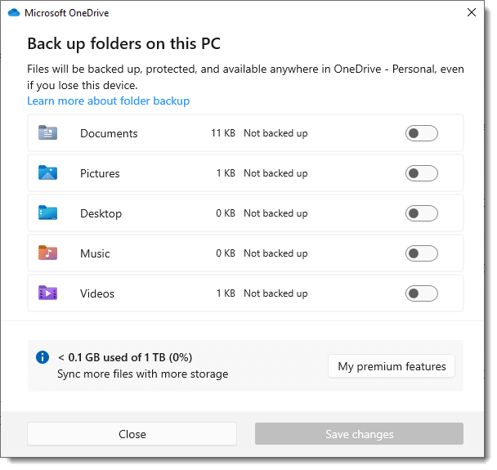Click the Desktop folder icon
Viewport: 497px width, 470px height.
click(x=48, y=213)
